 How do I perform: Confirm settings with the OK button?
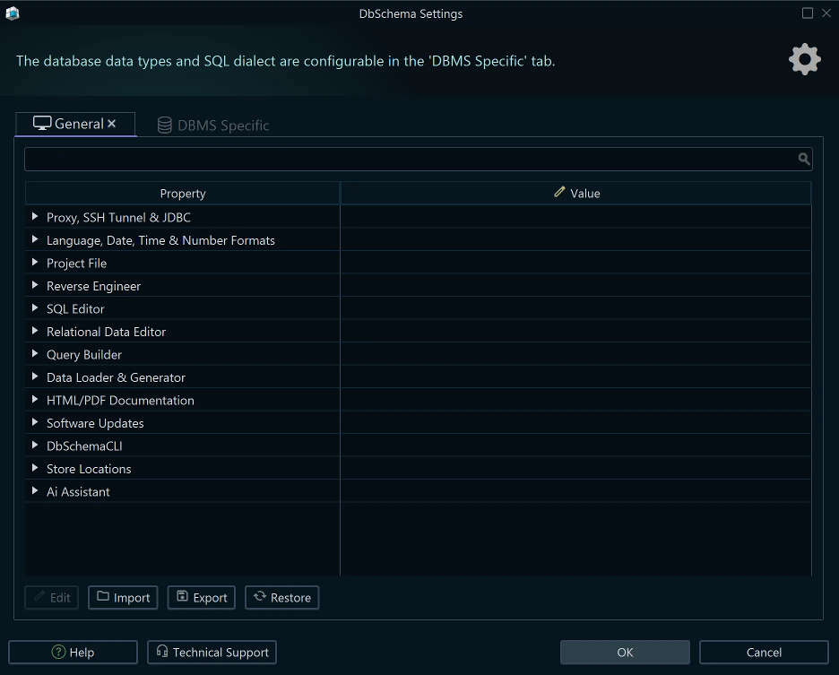tap(625, 652)
